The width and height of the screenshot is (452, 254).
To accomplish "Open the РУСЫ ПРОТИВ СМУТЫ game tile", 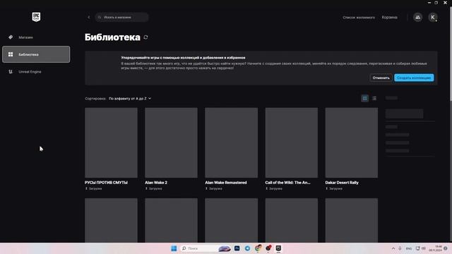I will 112,143.
